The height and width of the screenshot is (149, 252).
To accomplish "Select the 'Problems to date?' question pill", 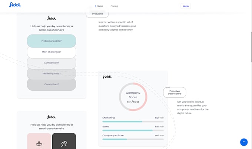I will point(52,41).
